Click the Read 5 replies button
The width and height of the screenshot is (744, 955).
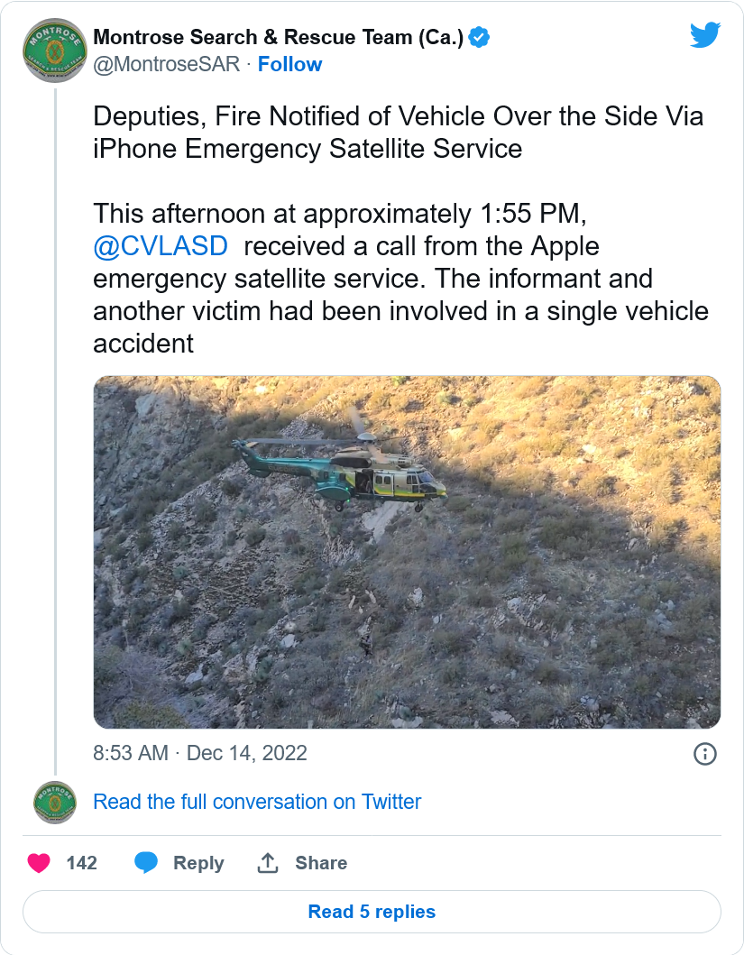(372, 912)
